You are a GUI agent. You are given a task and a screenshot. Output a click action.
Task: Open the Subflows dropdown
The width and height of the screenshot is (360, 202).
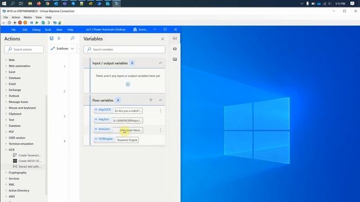point(62,49)
